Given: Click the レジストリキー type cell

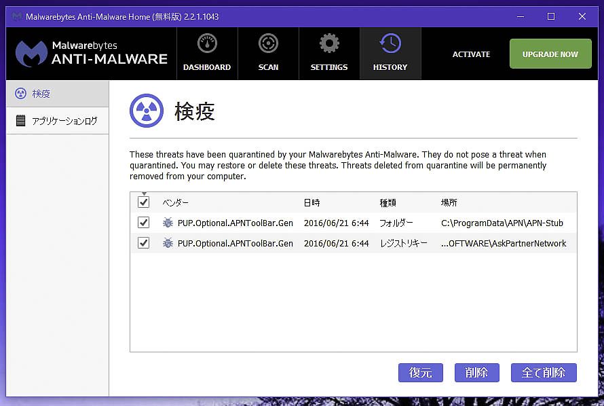Looking at the screenshot, I should tap(403, 243).
